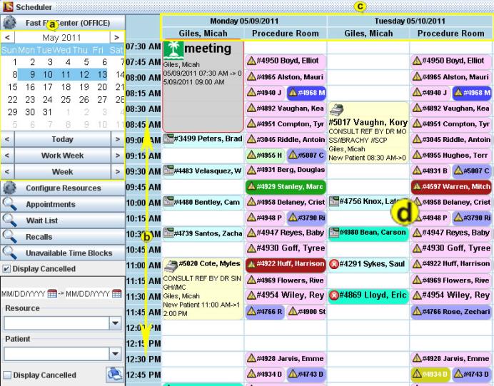Viewport: 494px width, 386px height.
Task: Click chart icon on #4483 Velasquez appointment
Action: 168,171
